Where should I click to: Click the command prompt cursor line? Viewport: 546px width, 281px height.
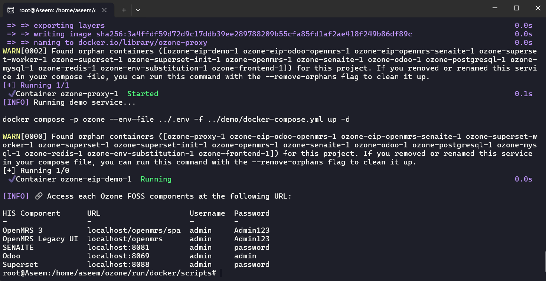pos(112,273)
